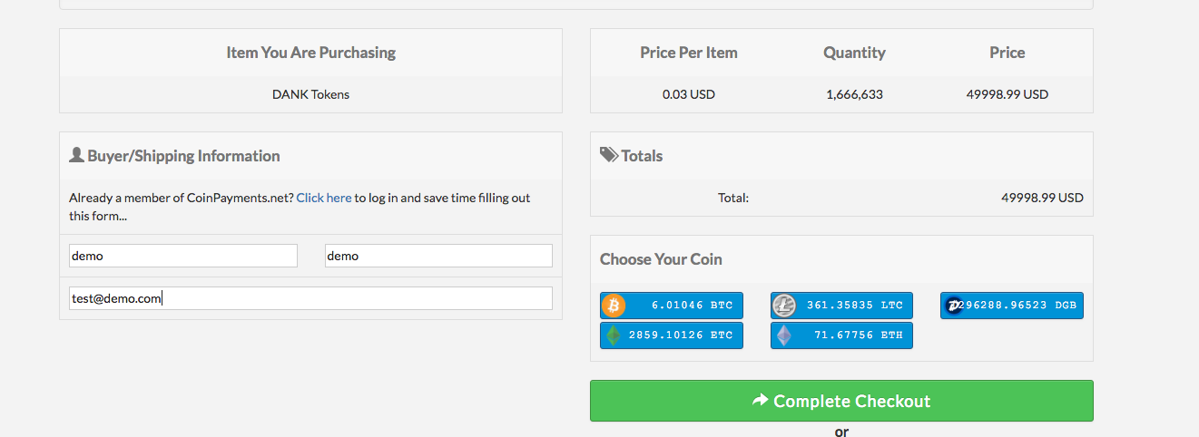Follow the "Click here" login link
Viewport: 1199px width, 437px height.
pos(324,198)
